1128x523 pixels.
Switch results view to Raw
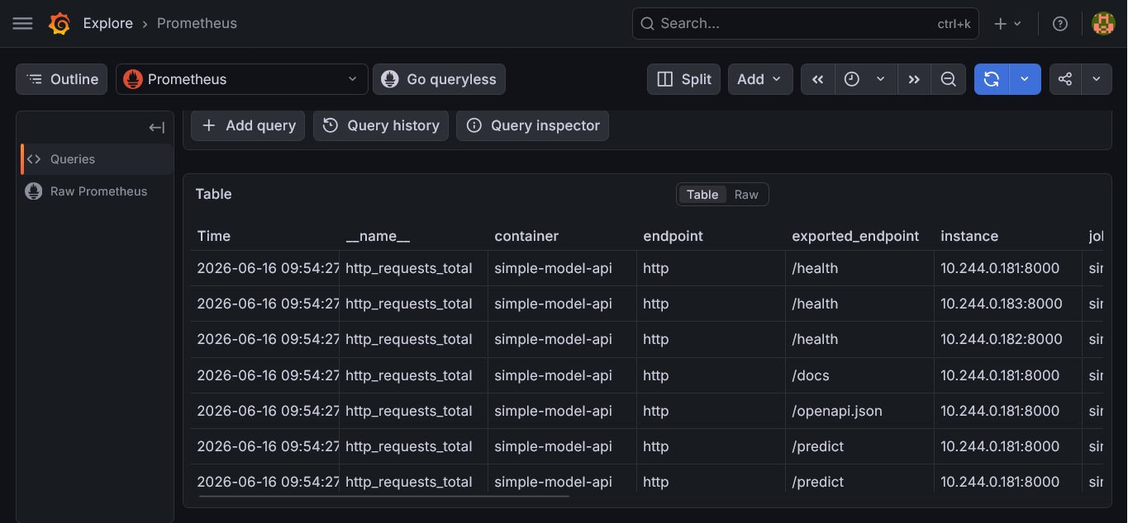746,195
